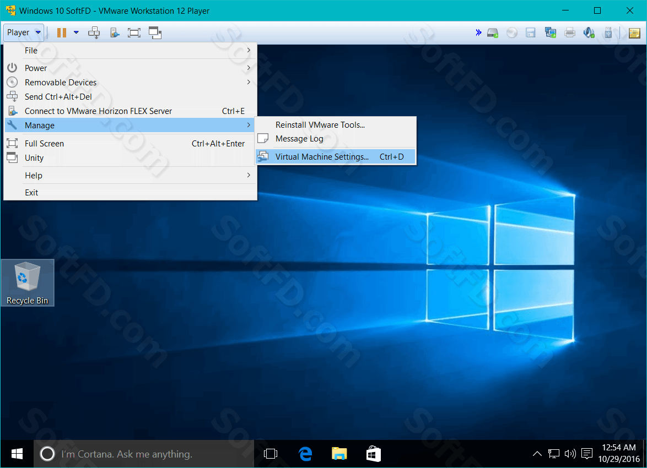Click the Cortana circle icon

47,454
